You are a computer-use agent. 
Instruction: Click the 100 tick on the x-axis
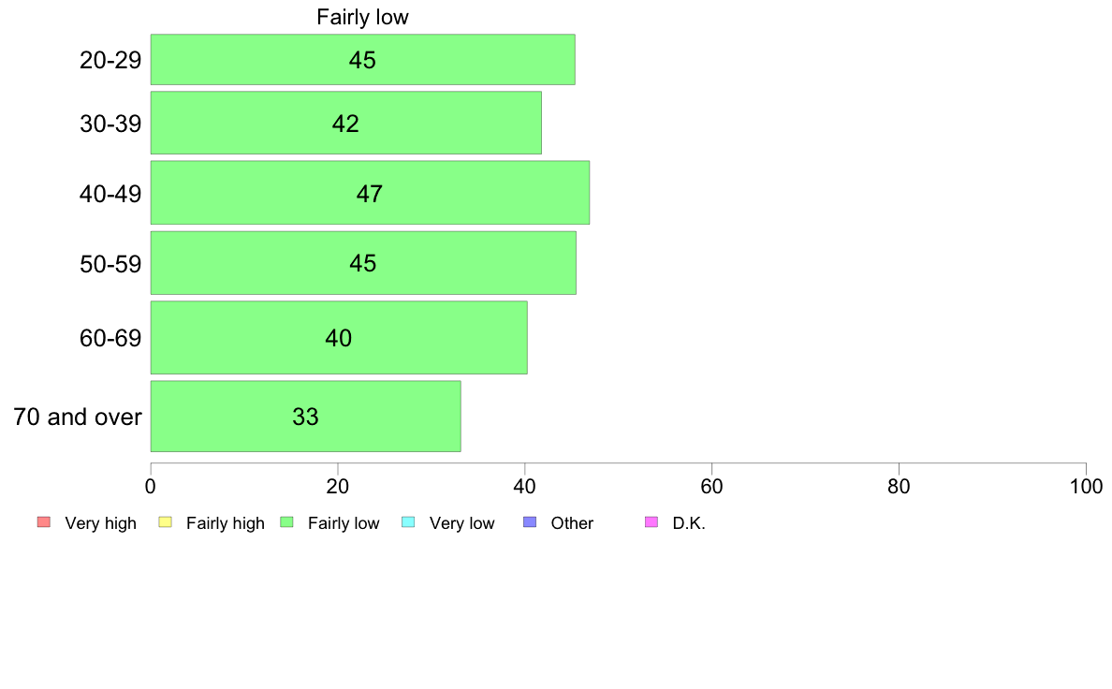1086,486
